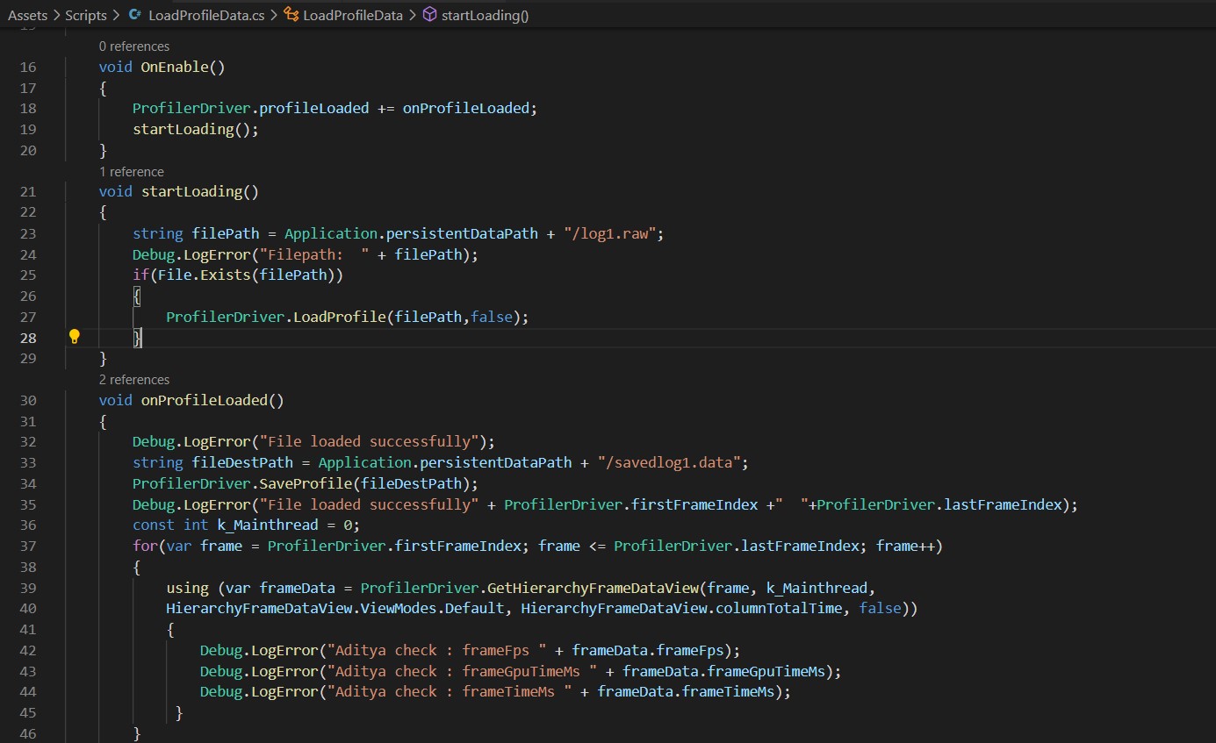
Task: Click the quick fix lightbulb on line 28
Action: pyautogui.click(x=74, y=336)
